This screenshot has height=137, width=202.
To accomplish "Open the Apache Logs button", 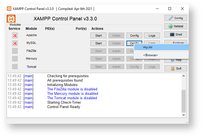I will 152,36.
